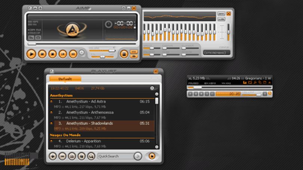Screen dimensions: 303x170
Task: Click the mini player play button
Action: click(190, 94)
